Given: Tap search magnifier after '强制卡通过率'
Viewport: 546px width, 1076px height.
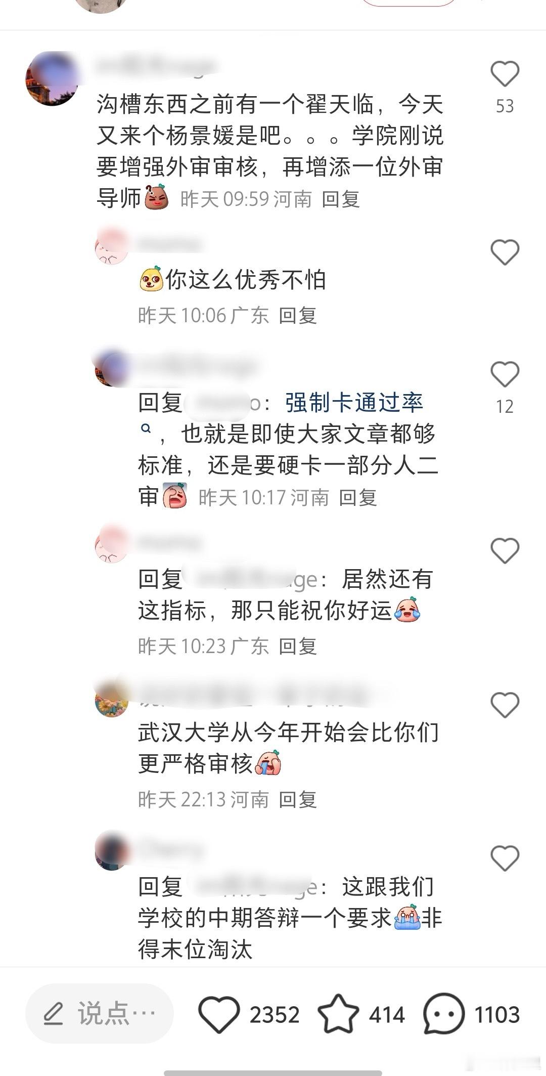Looking at the screenshot, I should point(146,428).
